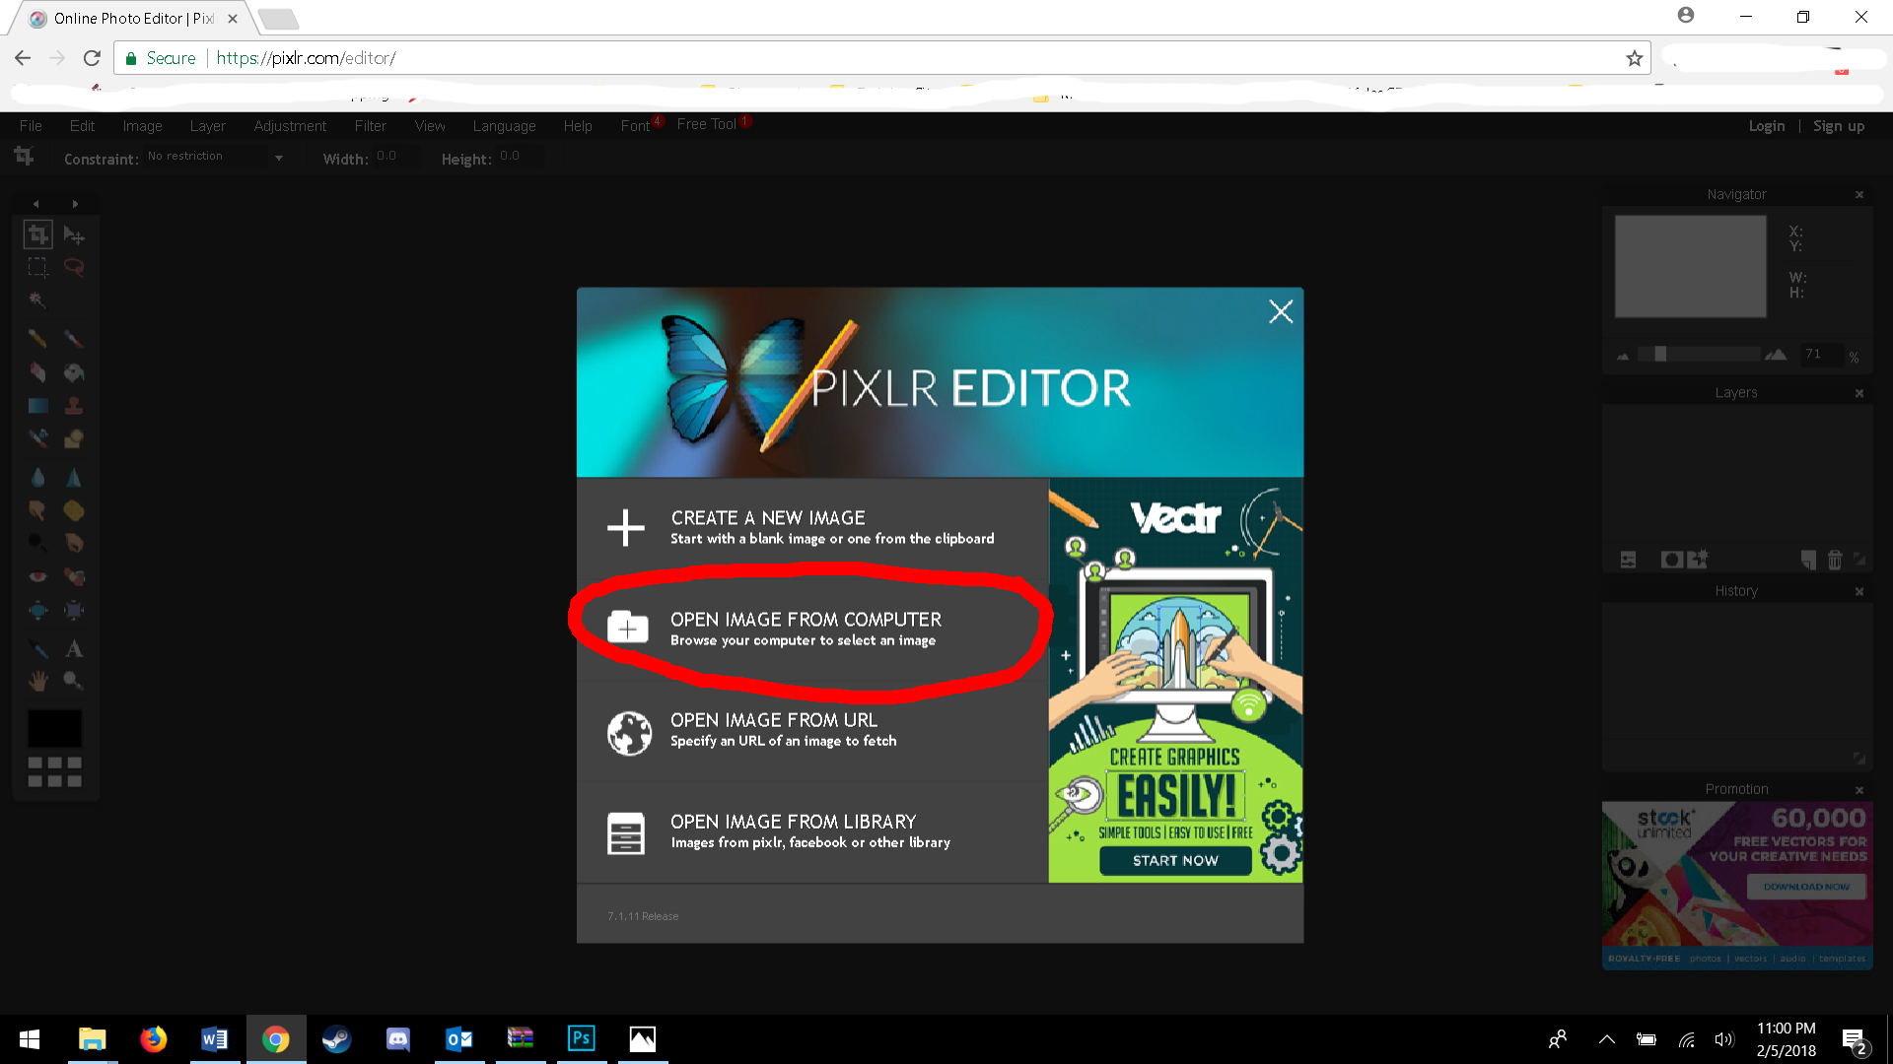
Task: Select the Magic Wand tool
Action: (x=37, y=299)
